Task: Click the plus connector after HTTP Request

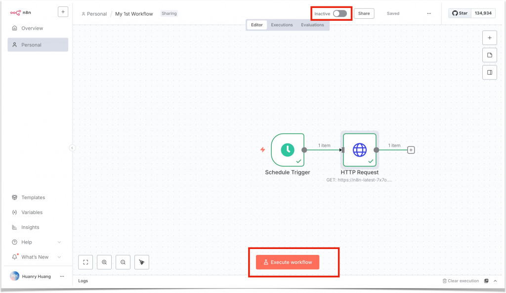Action: point(411,150)
